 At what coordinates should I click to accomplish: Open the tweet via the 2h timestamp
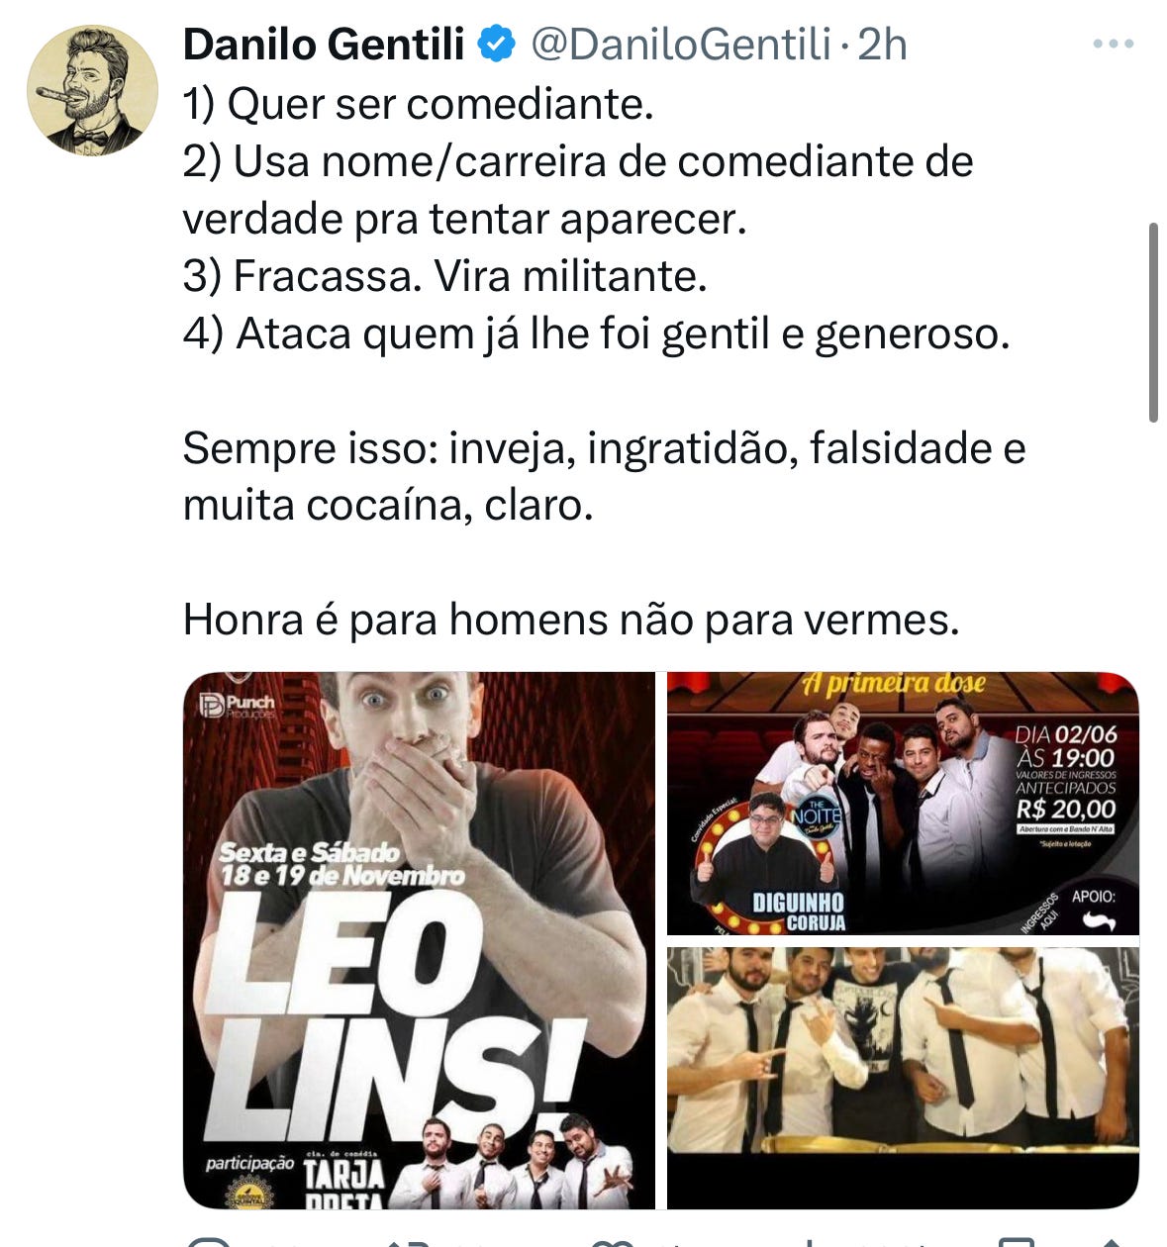tap(882, 45)
